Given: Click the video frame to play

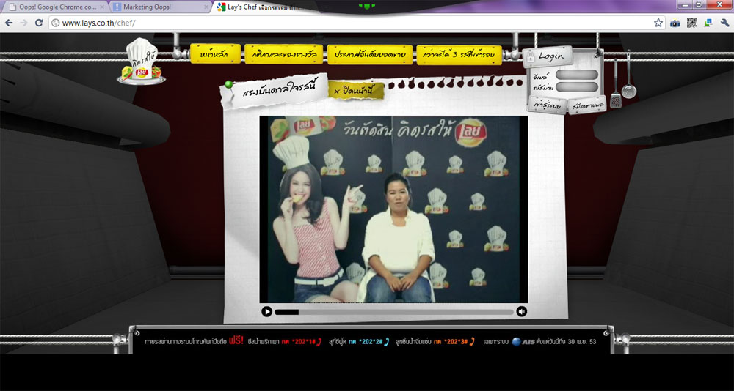Looking at the screenshot, I should coord(393,209).
